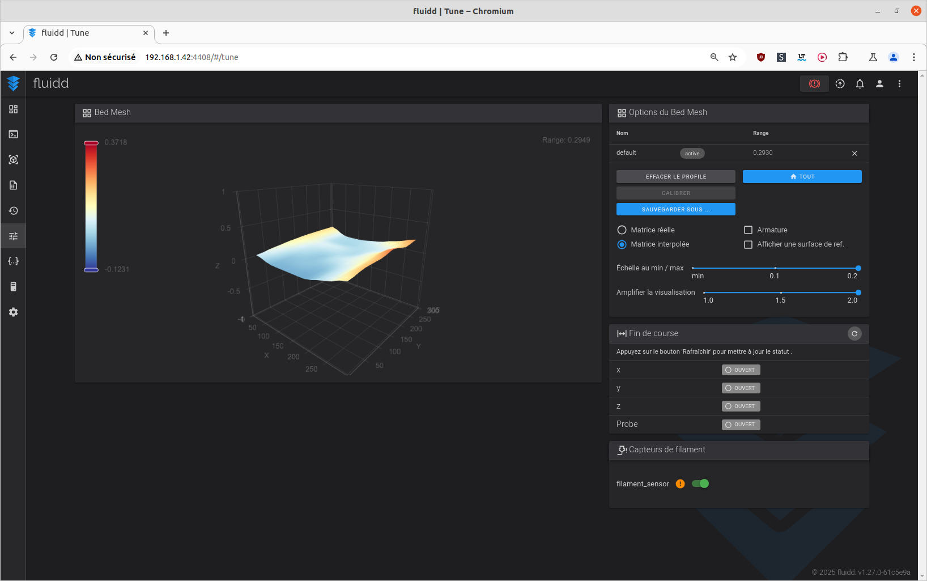Open the Dashboard sidebar icon

tap(13, 109)
